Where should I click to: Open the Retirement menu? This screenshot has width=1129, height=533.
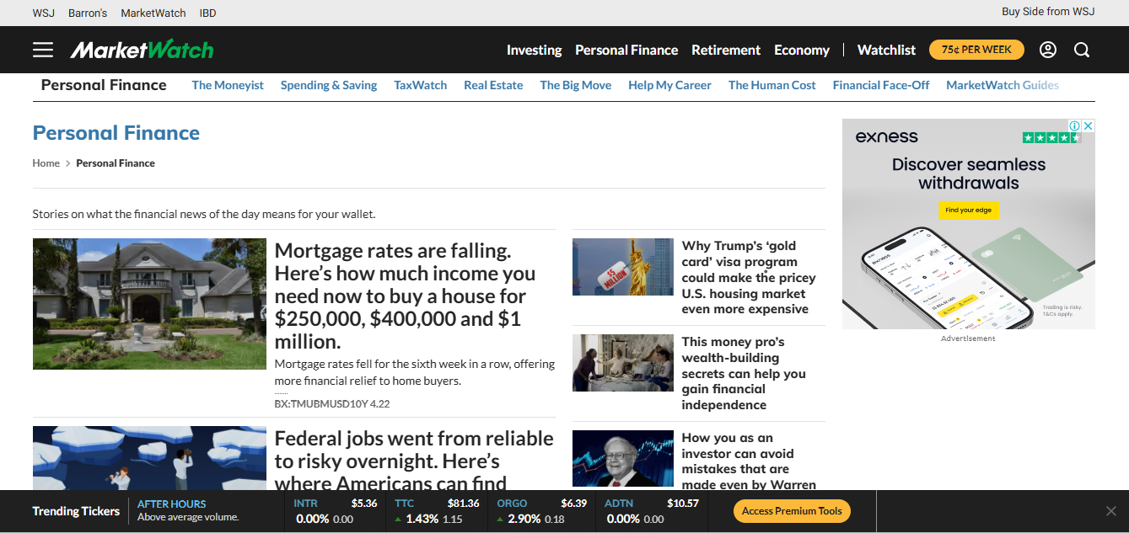coord(726,50)
